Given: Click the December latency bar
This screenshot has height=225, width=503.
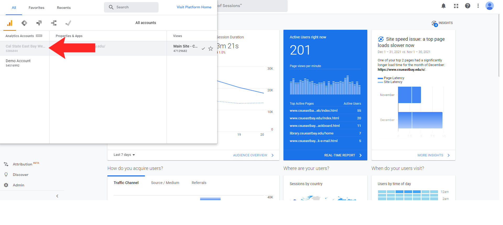Looking at the screenshot, I should [420, 120].
